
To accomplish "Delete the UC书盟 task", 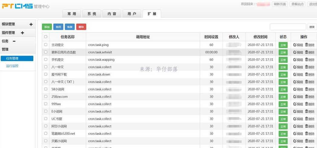I will (x=310, y=119).
